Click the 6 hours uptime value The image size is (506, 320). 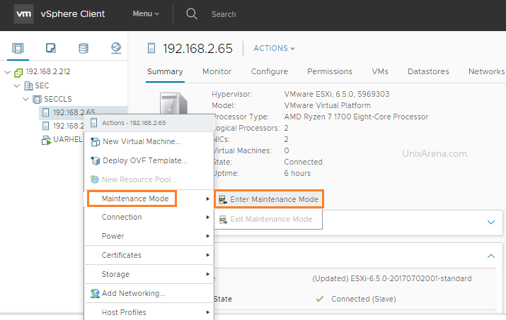[x=297, y=173]
